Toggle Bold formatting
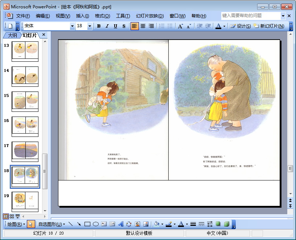Viewport: 296px width, 240px height. click(x=99, y=26)
